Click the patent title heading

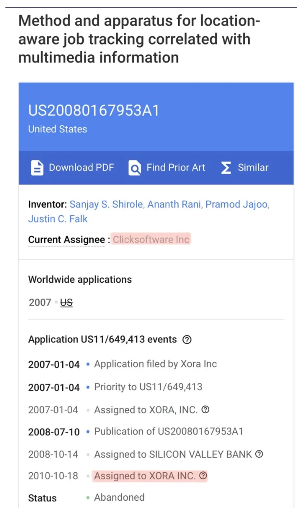point(139,39)
